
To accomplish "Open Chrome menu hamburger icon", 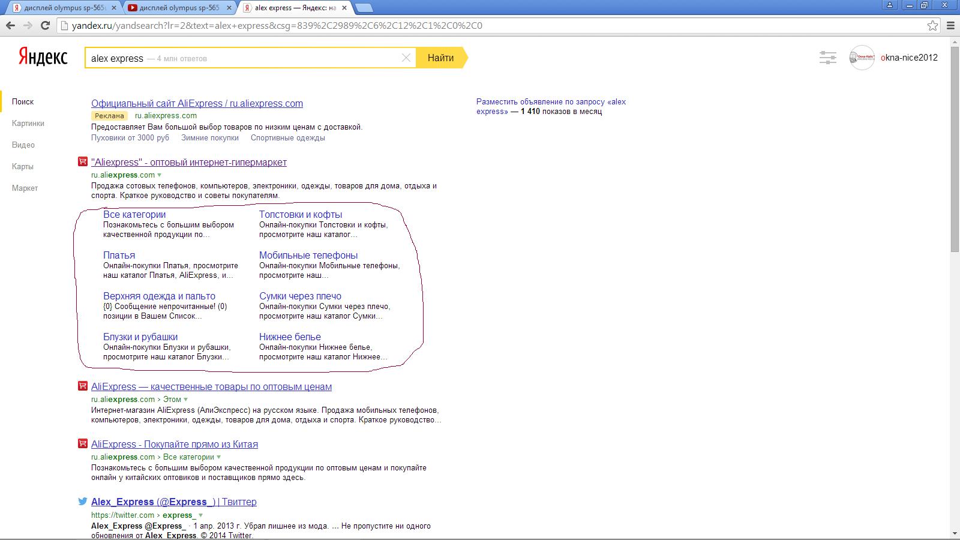I will pos(950,26).
